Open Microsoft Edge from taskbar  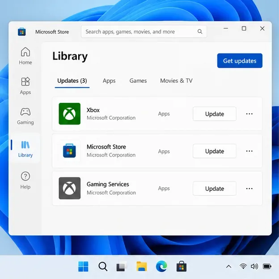(x=161, y=266)
